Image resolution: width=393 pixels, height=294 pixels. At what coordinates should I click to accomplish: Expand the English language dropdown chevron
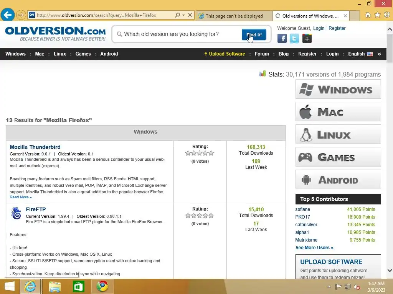click(x=379, y=54)
